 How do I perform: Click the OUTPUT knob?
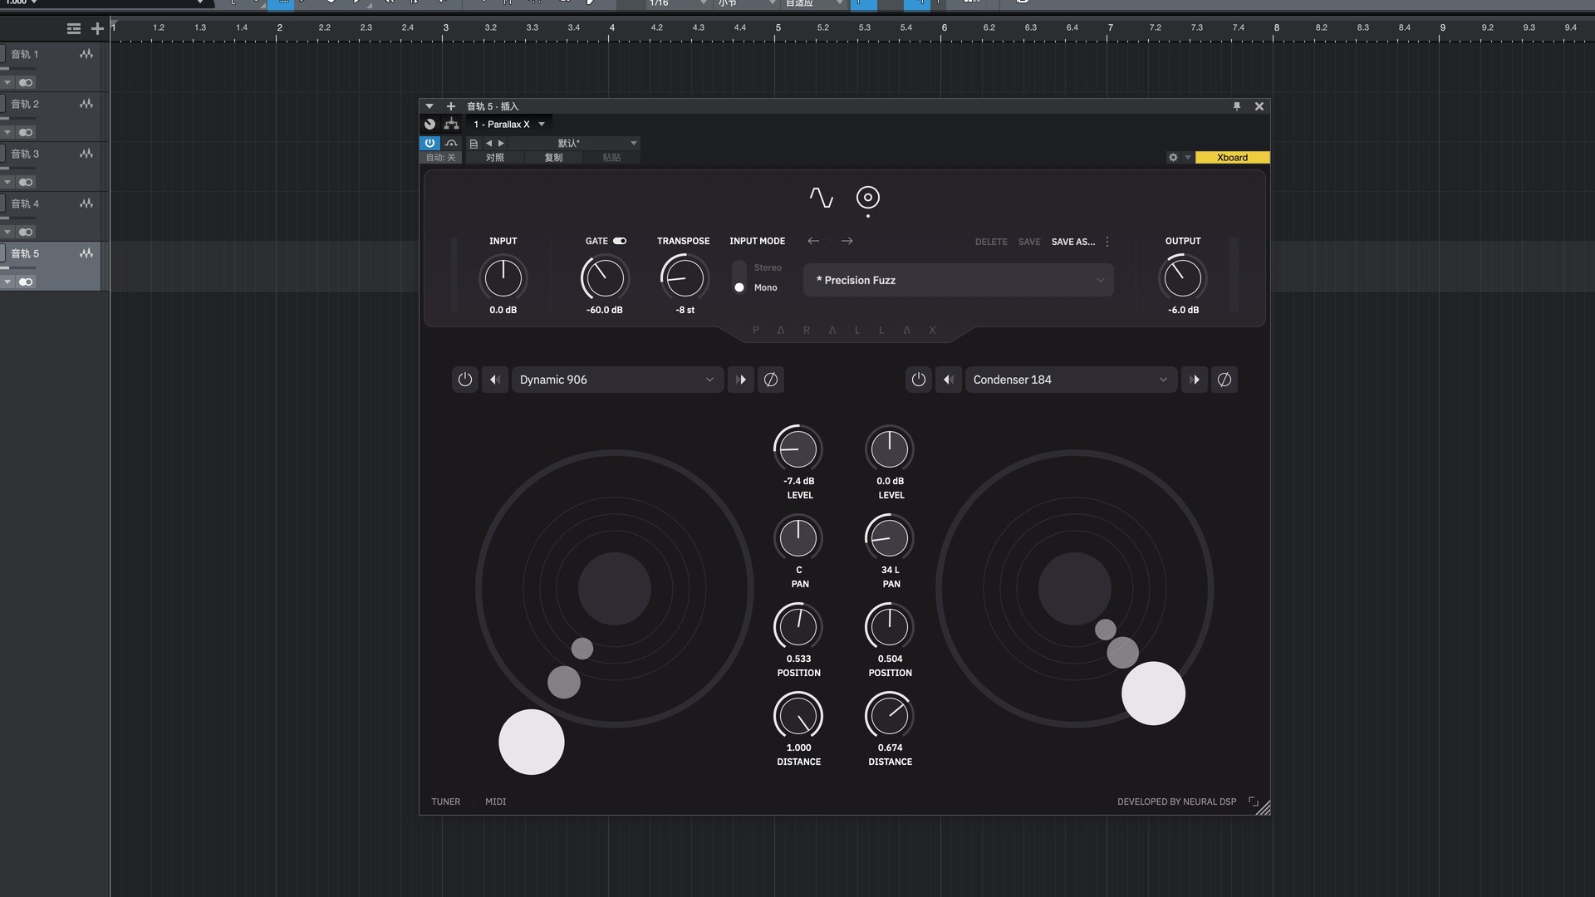pyautogui.click(x=1182, y=277)
